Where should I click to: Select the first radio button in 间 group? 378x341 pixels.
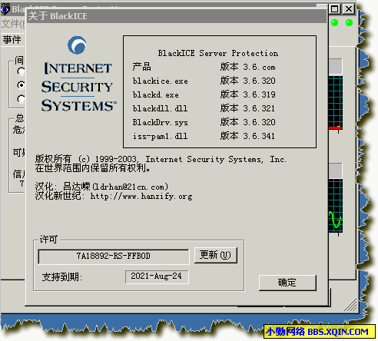coord(21,71)
